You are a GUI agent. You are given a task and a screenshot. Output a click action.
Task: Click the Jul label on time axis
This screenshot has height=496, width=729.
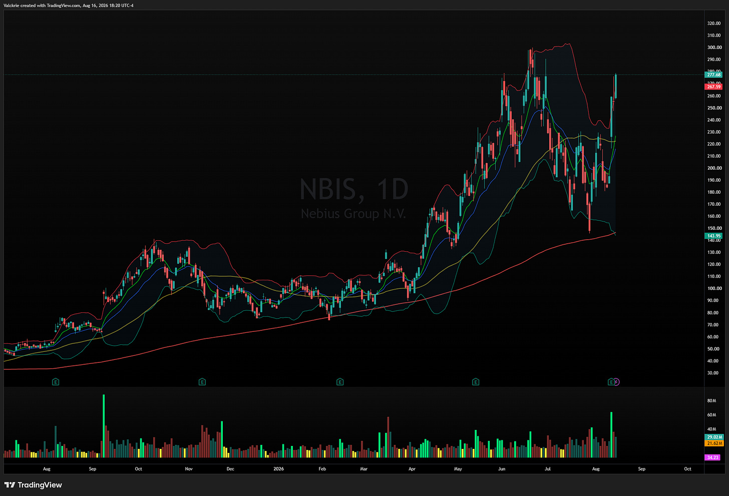(548, 469)
